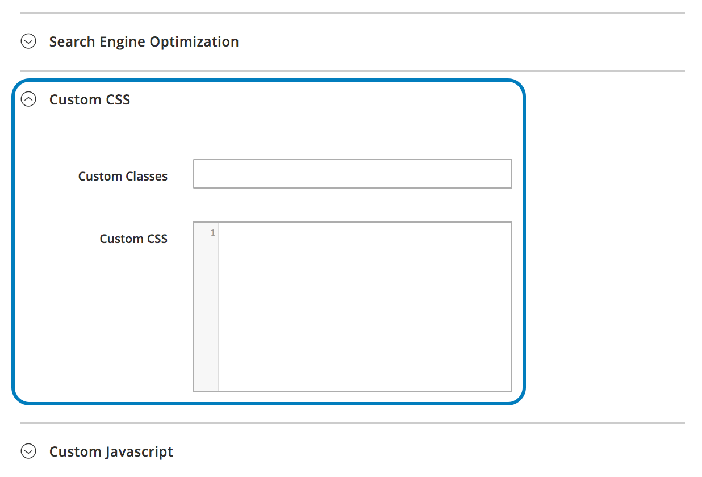The width and height of the screenshot is (702, 477).
Task: Click the empty gutter below line number 1
Action: [x=206, y=312]
